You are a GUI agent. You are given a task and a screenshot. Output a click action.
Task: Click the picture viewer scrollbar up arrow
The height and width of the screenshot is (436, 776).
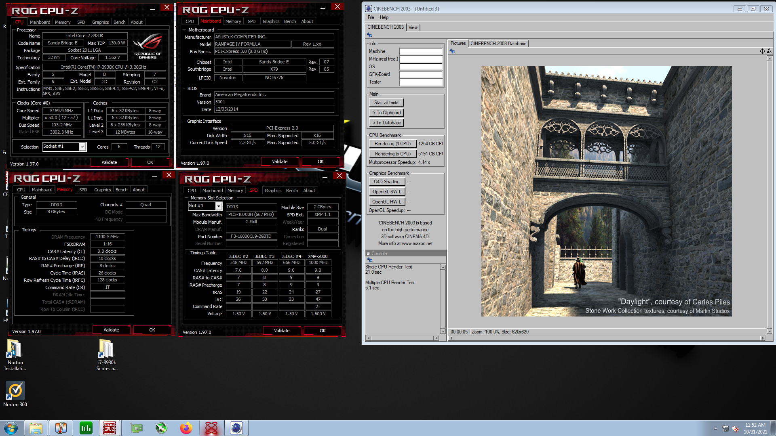(769, 59)
